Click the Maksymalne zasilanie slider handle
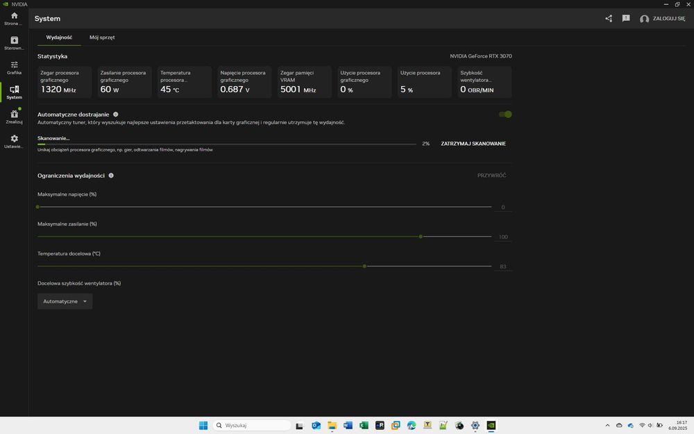 point(421,237)
